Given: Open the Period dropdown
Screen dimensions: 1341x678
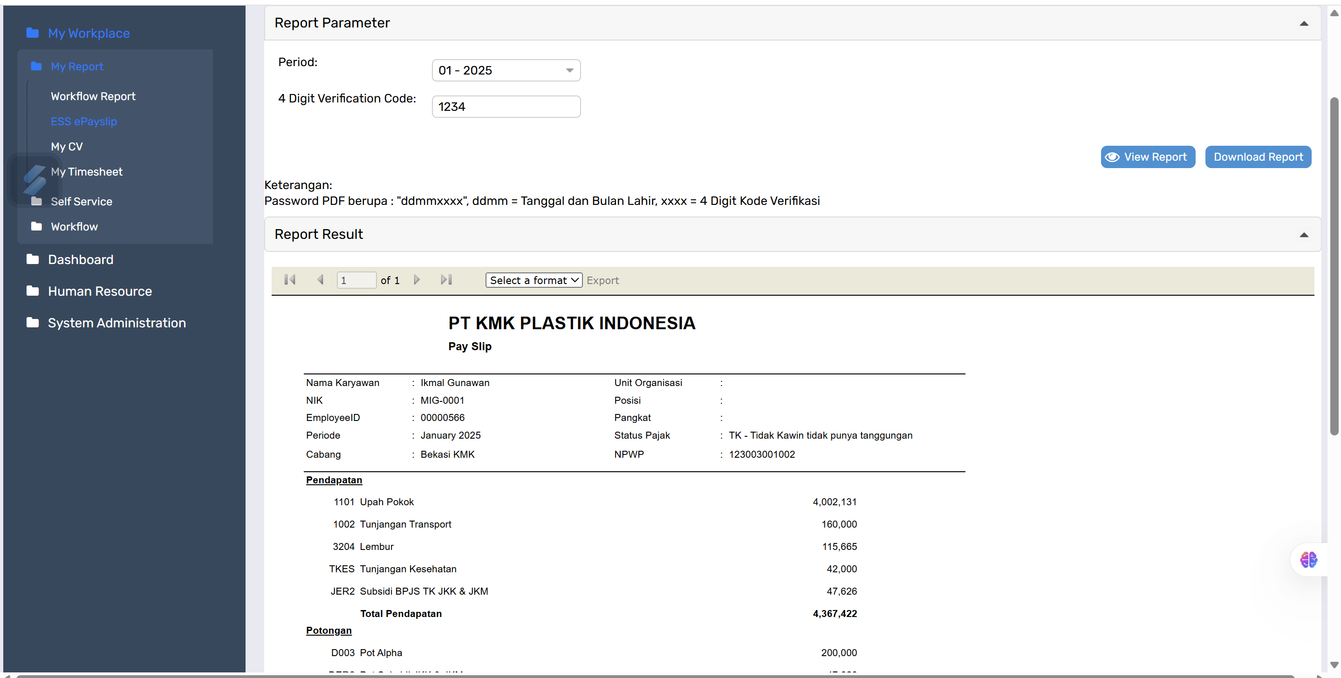Looking at the screenshot, I should tap(506, 70).
